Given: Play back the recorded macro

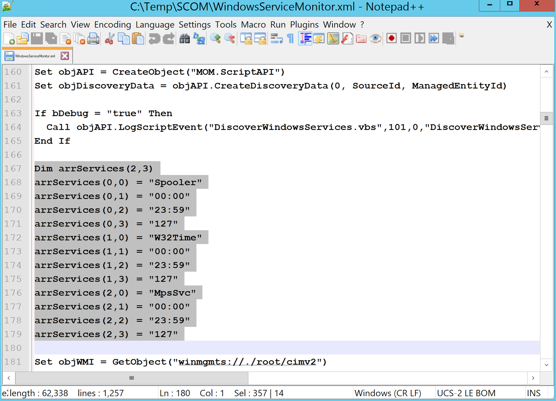Looking at the screenshot, I should (420, 38).
